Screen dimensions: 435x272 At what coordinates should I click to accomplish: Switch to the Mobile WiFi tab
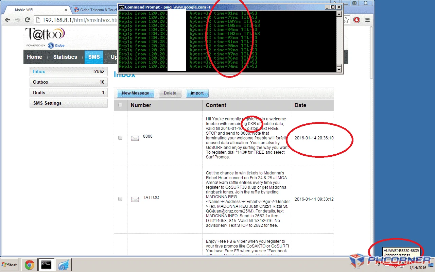tap(36, 10)
